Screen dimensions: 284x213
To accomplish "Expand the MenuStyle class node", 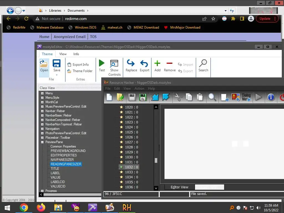I will 42,98.
